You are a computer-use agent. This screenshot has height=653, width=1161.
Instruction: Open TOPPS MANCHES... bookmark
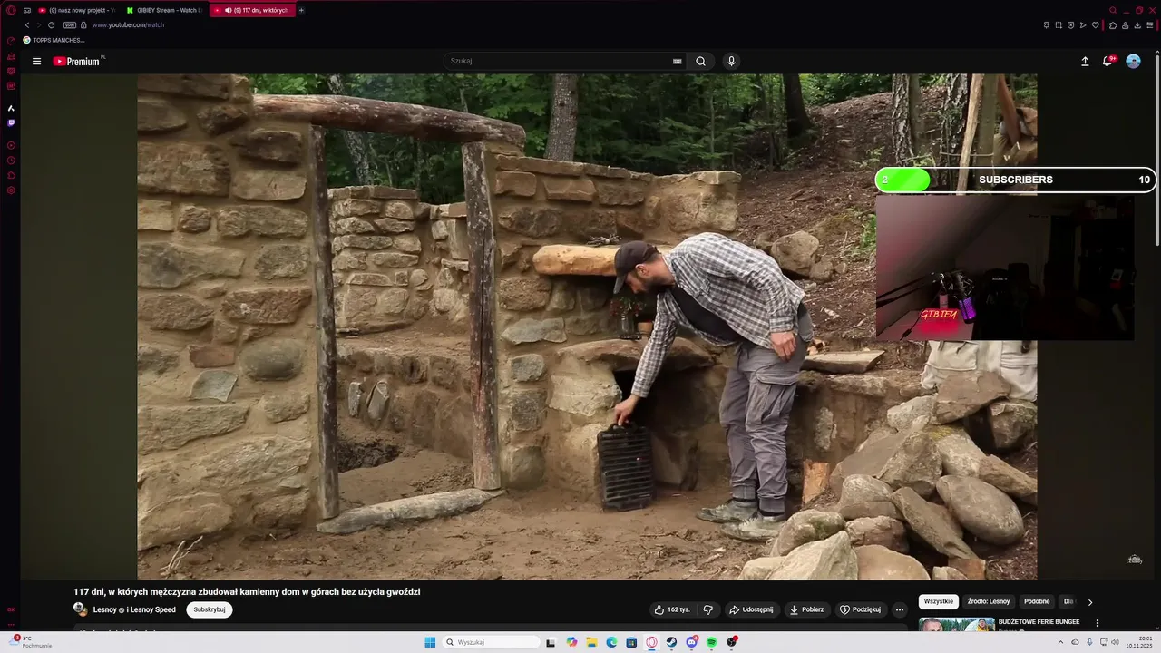(54, 40)
